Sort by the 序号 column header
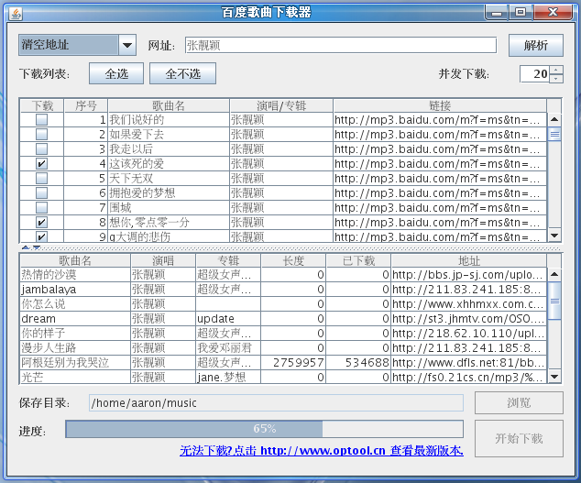The image size is (581, 483). [86, 105]
